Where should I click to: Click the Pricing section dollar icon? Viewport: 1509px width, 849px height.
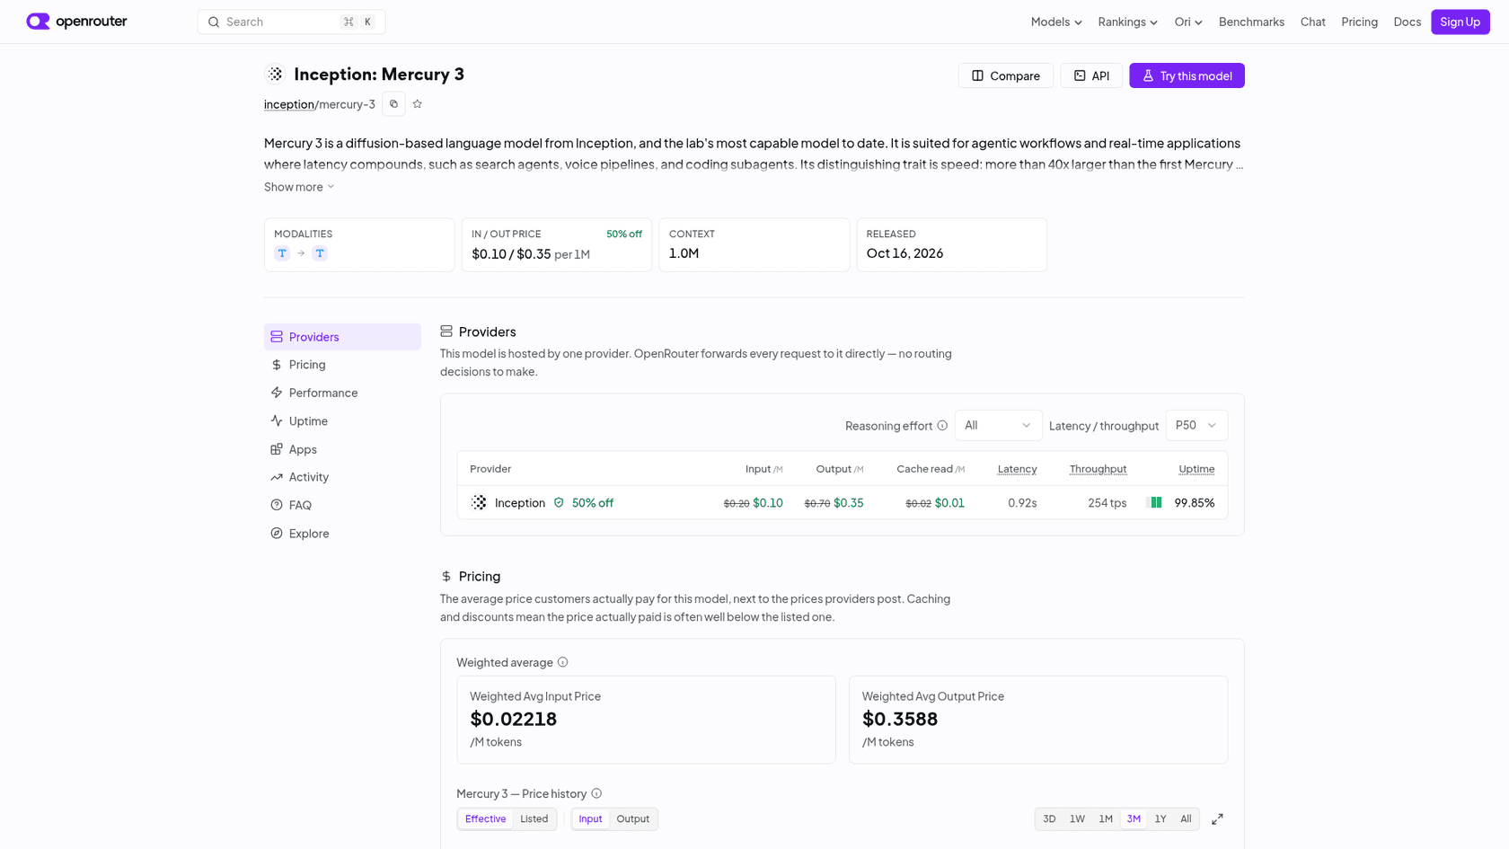446,576
